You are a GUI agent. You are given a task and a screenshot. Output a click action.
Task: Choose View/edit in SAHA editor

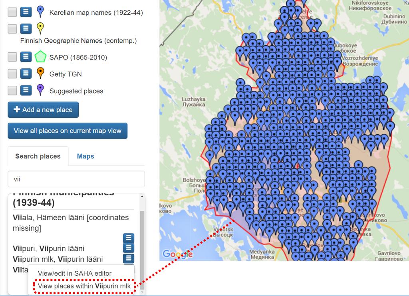click(75, 273)
